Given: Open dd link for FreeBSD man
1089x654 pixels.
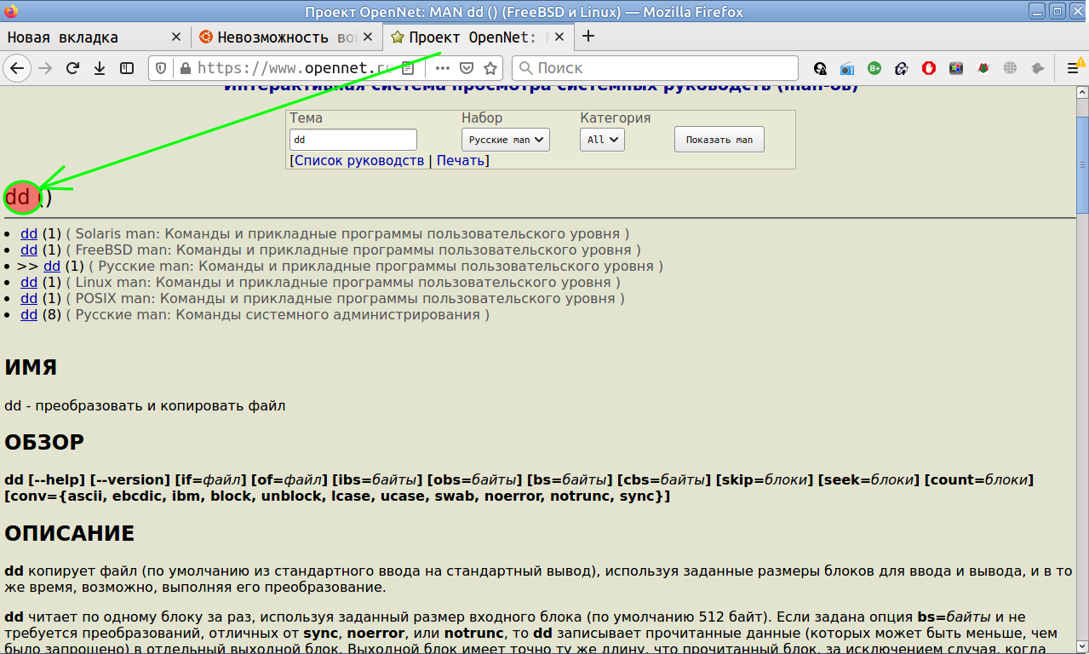Looking at the screenshot, I should (x=29, y=250).
